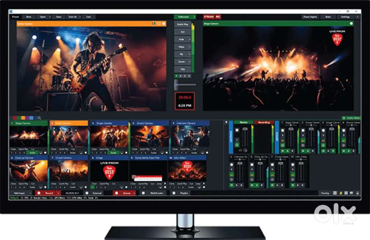Click the Save As preset menu item
This screenshot has width=370, height=240.
[72, 17]
